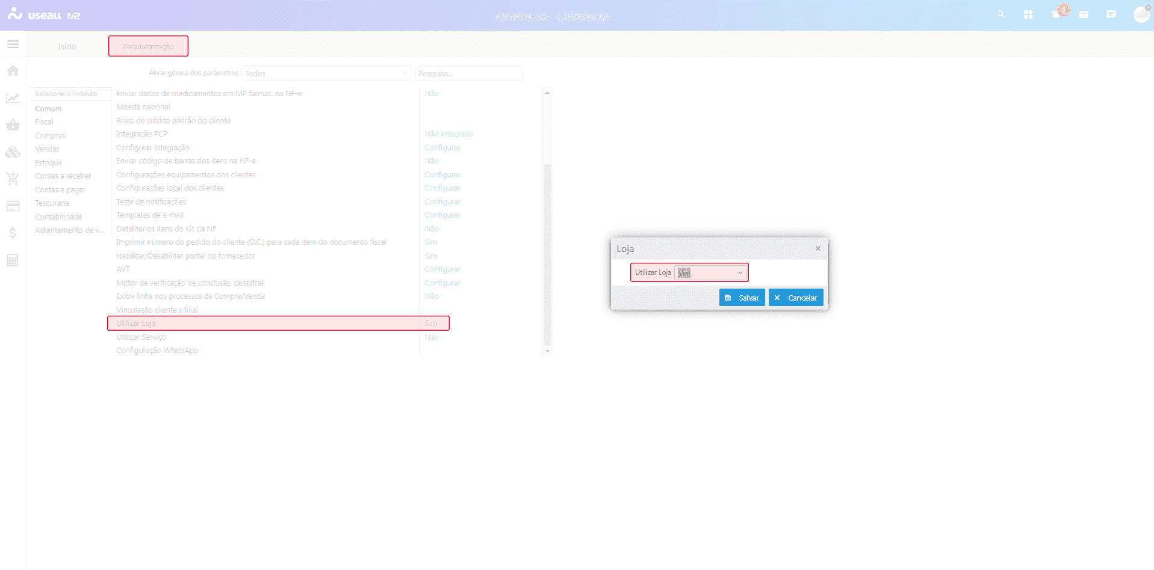The height and width of the screenshot is (570, 1154).
Task: Click the dollar sign sidebar icon
Action: pyautogui.click(x=13, y=233)
